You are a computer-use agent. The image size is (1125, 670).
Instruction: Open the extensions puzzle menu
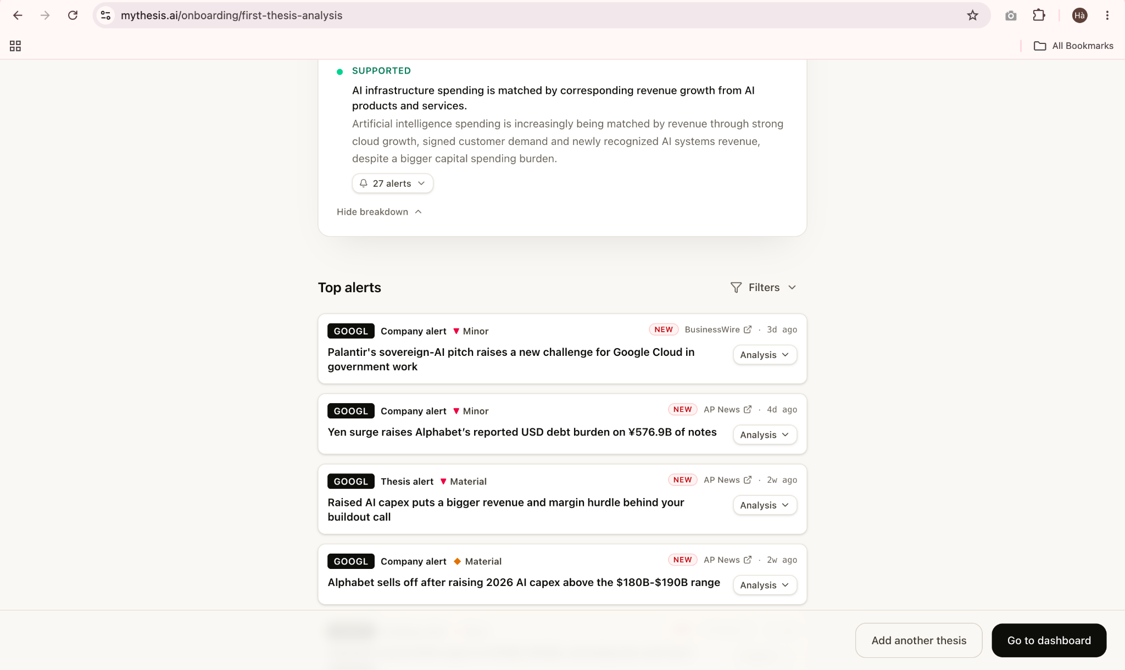coord(1039,15)
